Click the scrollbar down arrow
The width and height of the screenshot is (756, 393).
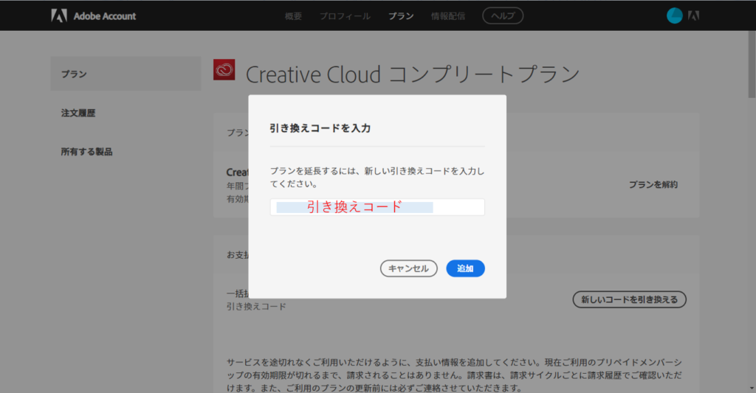tap(752, 389)
